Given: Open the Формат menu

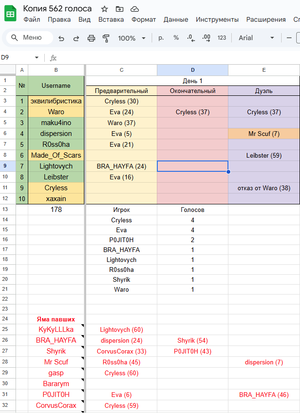Looking at the screenshot, I should pyautogui.click(x=144, y=19).
